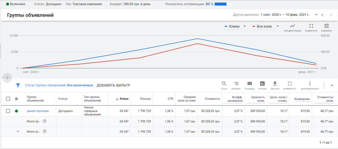
Task: Click the Допущено status cell in table
Action: click(x=65, y=111)
